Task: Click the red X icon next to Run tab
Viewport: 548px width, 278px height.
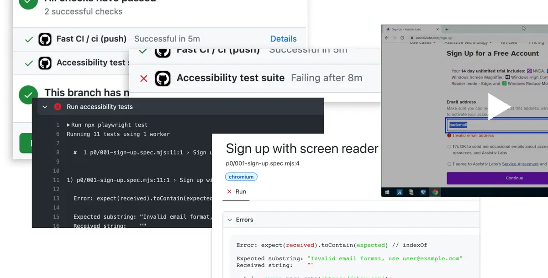Action: click(229, 192)
